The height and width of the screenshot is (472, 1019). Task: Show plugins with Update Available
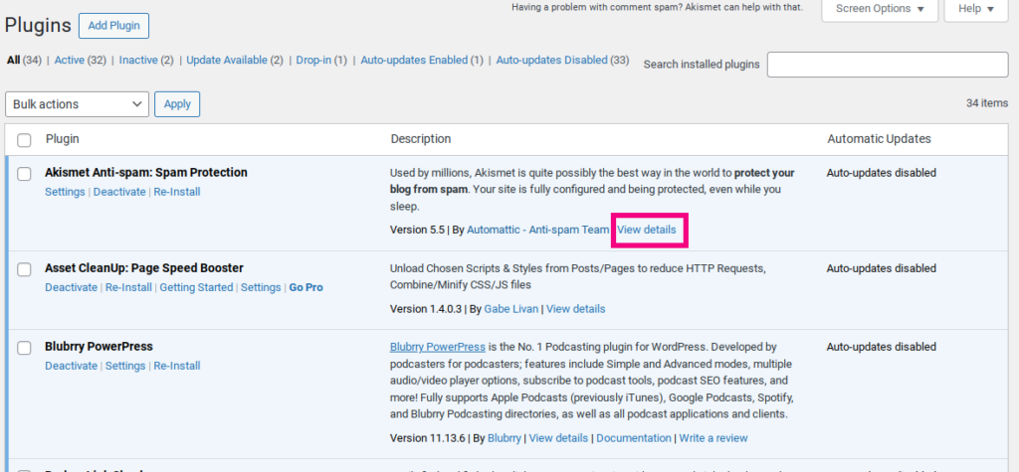227,60
